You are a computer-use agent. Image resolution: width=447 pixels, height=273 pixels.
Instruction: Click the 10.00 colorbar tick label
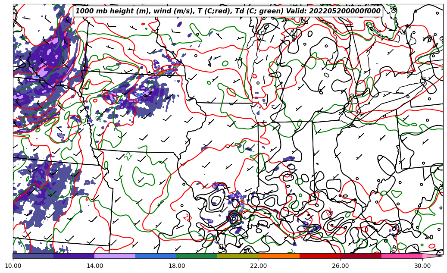13,266
